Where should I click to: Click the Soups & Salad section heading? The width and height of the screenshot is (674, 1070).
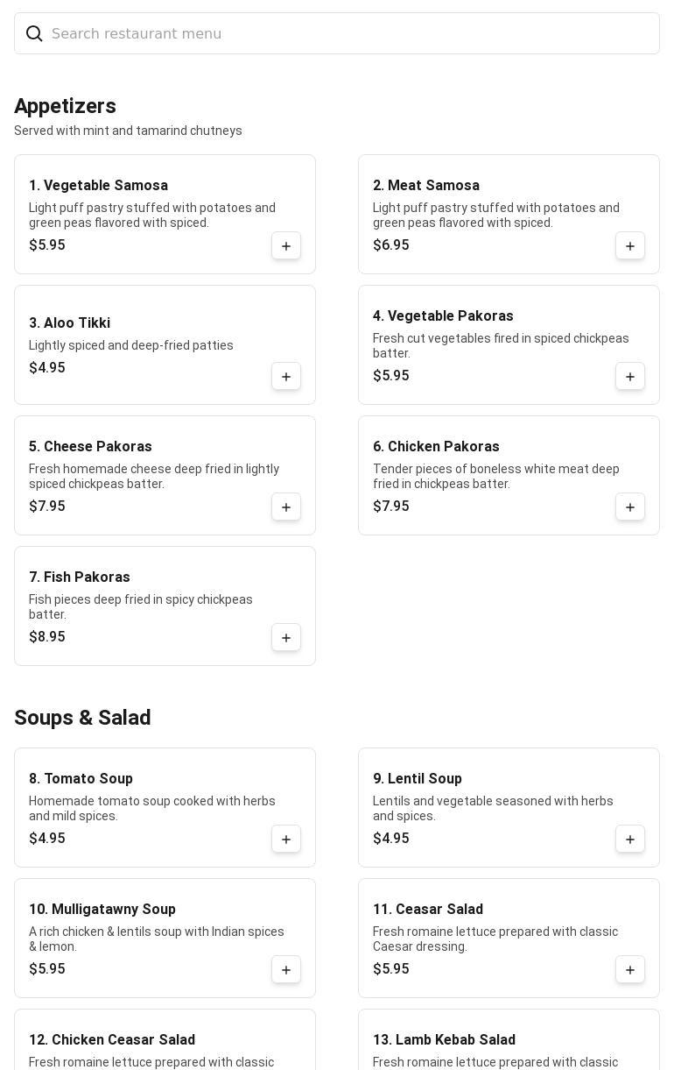82,718
